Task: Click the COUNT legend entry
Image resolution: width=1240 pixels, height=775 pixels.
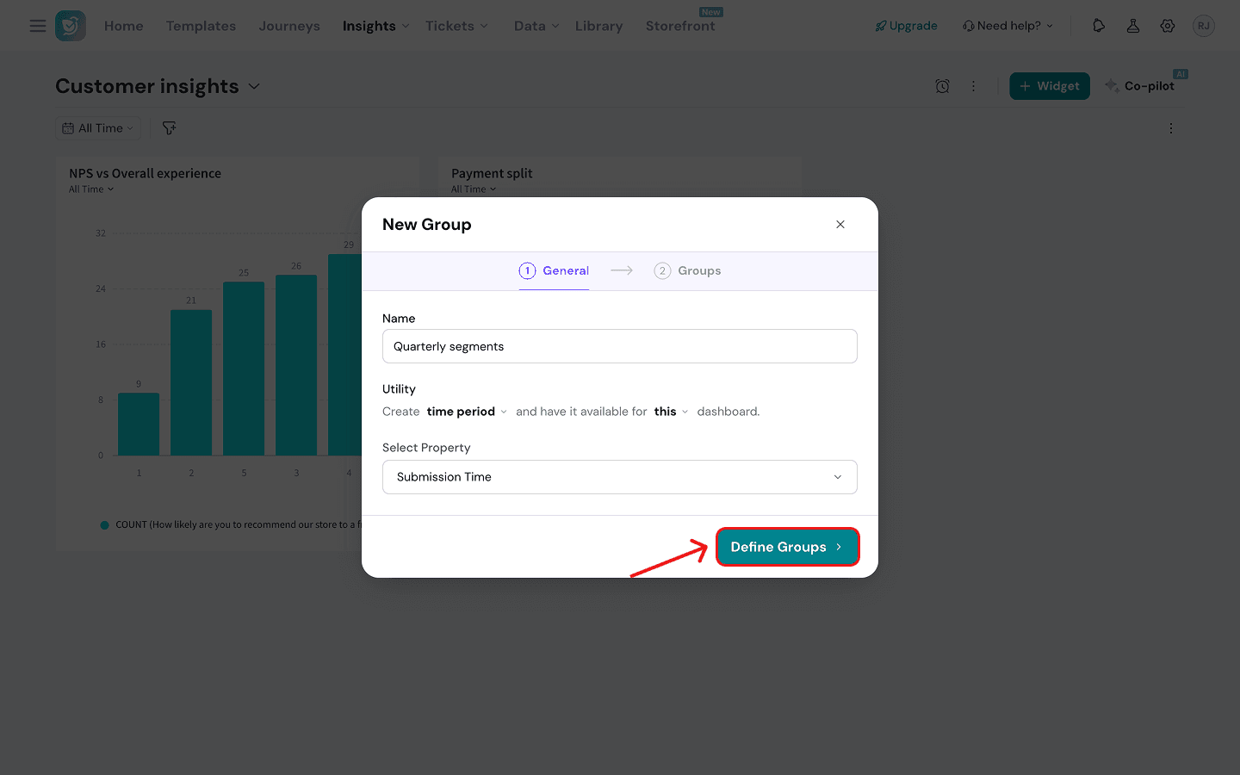Action: pyautogui.click(x=230, y=524)
